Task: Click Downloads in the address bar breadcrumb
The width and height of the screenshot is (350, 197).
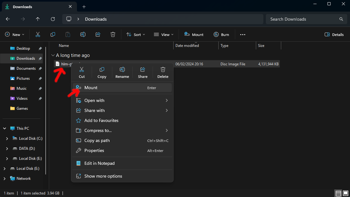Action: (96, 19)
